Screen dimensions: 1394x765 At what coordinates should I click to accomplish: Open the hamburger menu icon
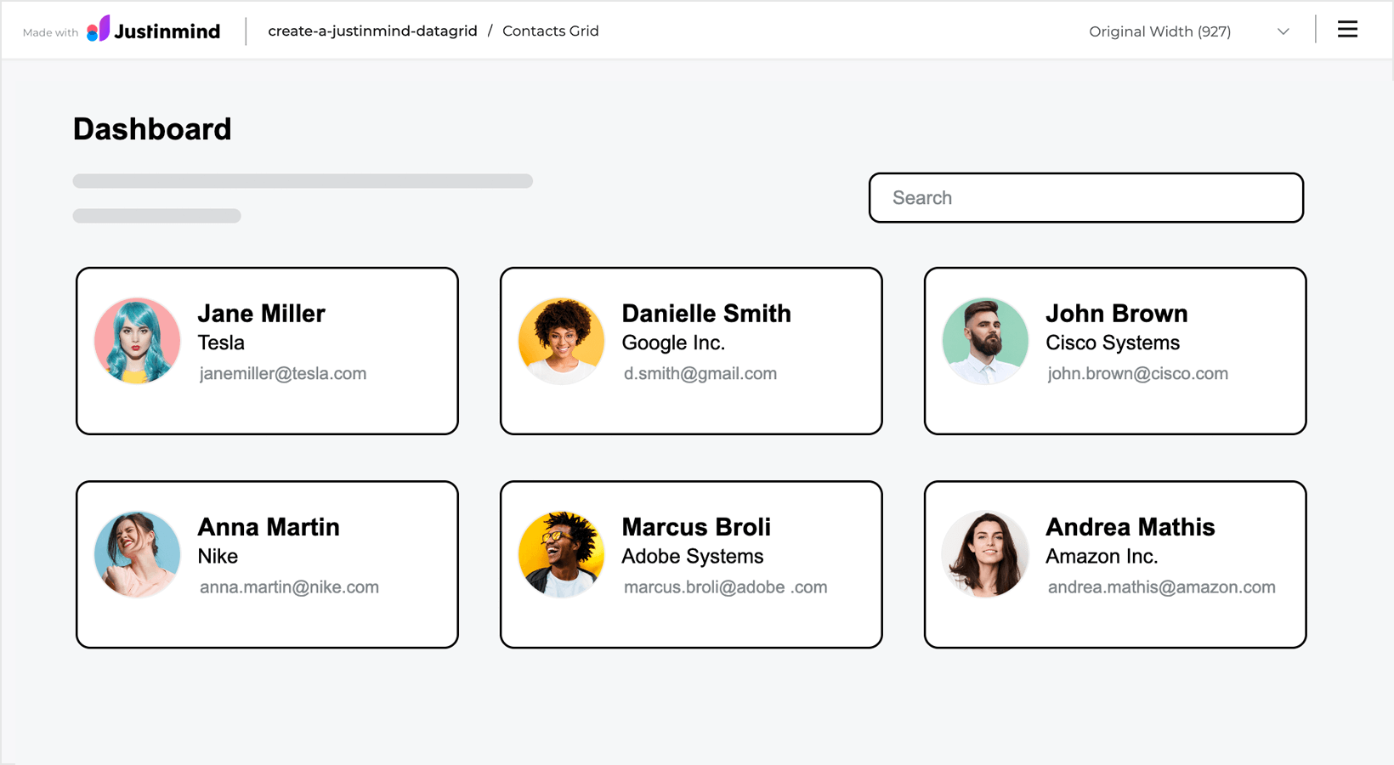(1347, 30)
